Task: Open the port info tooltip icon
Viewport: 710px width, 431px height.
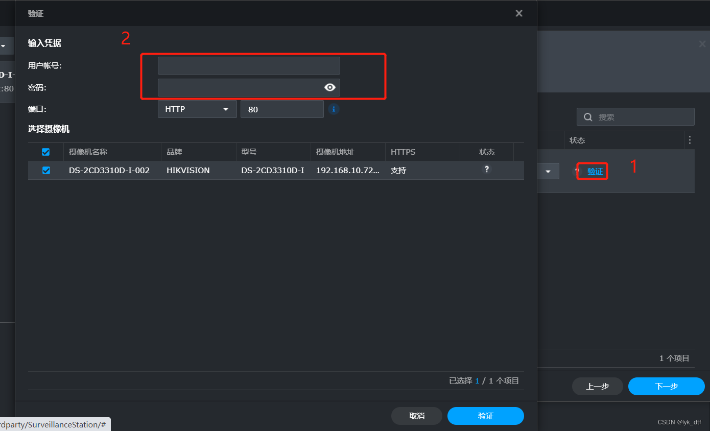Action: coord(334,109)
